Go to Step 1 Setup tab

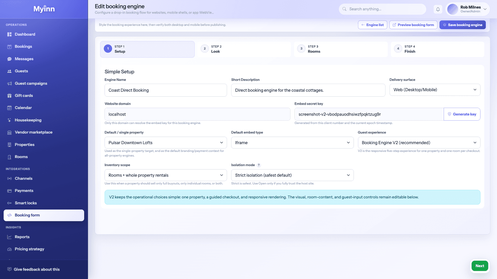pos(147,49)
